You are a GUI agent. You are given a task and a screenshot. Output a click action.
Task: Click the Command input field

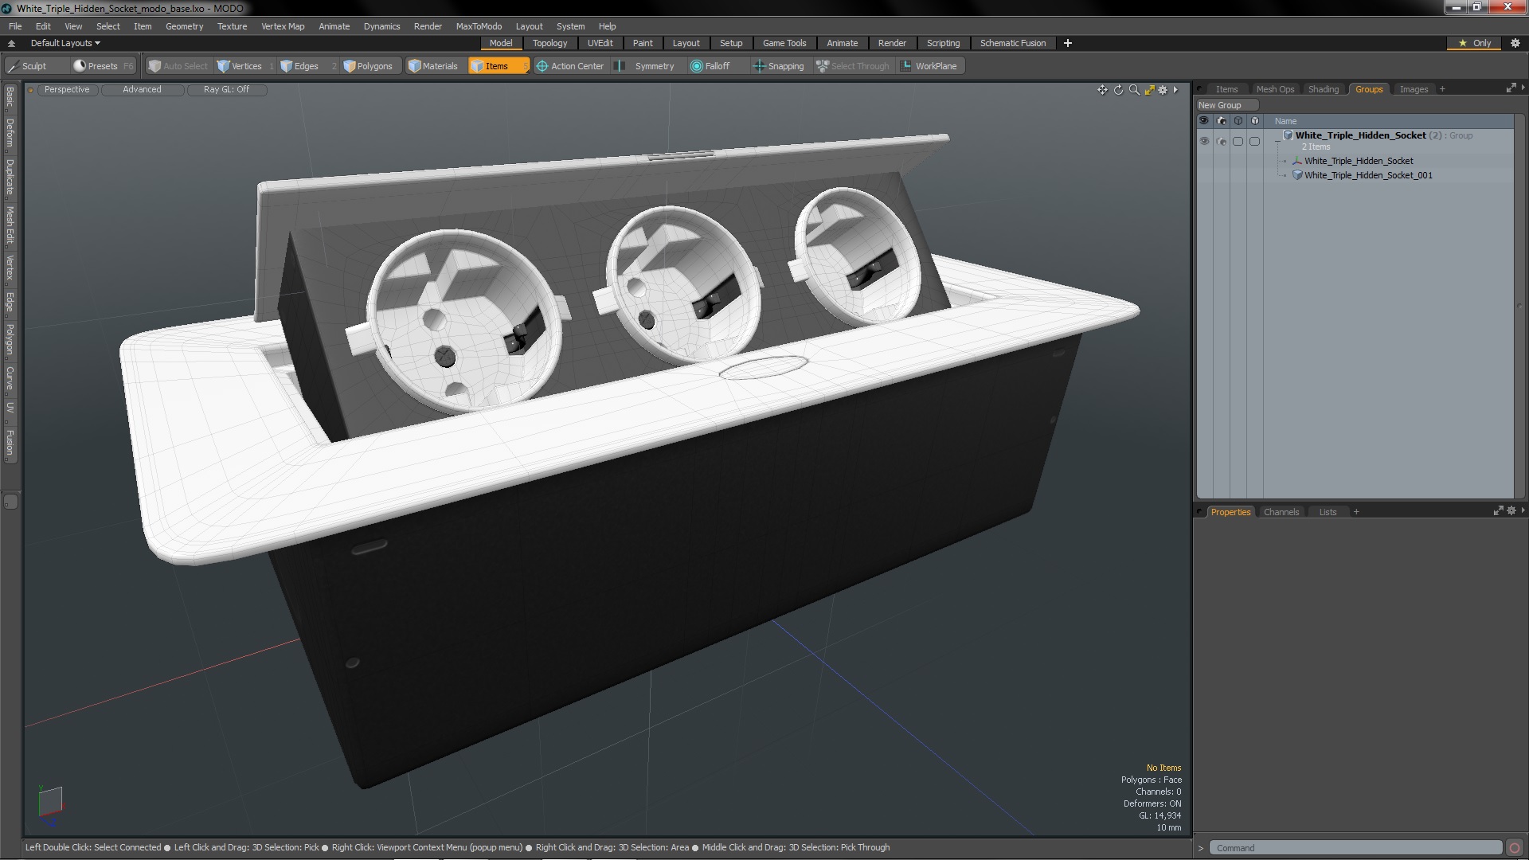click(1354, 848)
